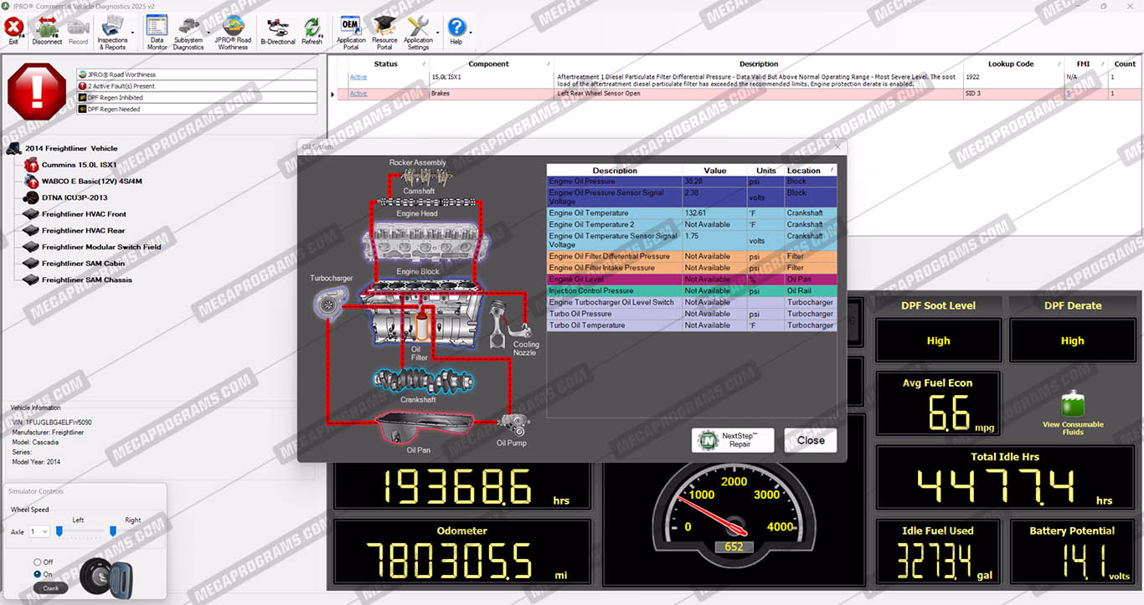Click the ignition key switch image
This screenshot has width=1144, height=605.
(x=106, y=577)
